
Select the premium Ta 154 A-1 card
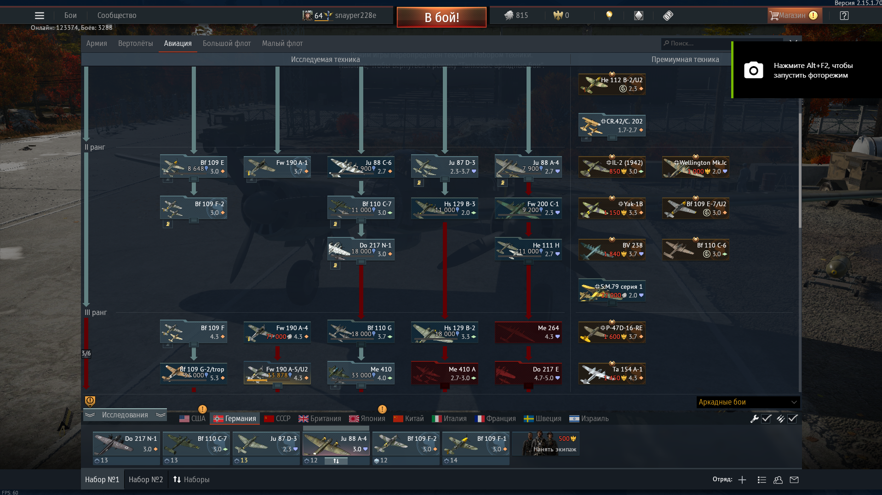coord(612,373)
